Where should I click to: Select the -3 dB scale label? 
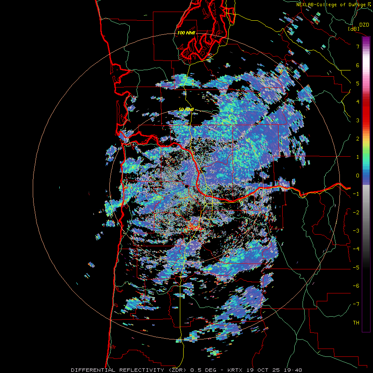356,230
